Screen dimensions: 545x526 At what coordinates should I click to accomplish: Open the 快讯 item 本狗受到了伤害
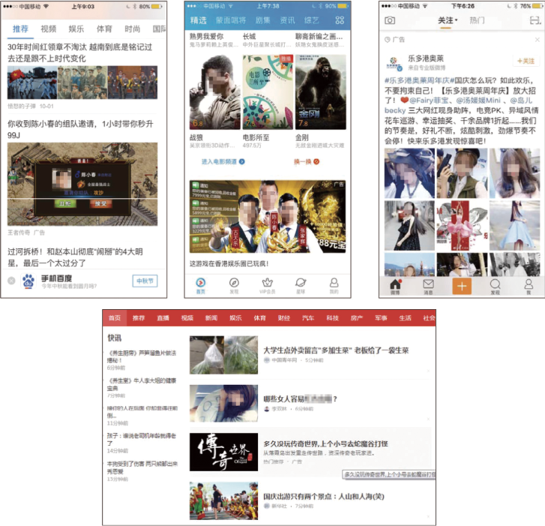pos(142,467)
